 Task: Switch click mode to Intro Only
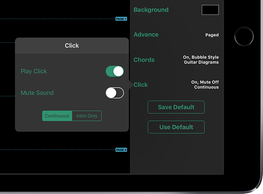[87, 116]
